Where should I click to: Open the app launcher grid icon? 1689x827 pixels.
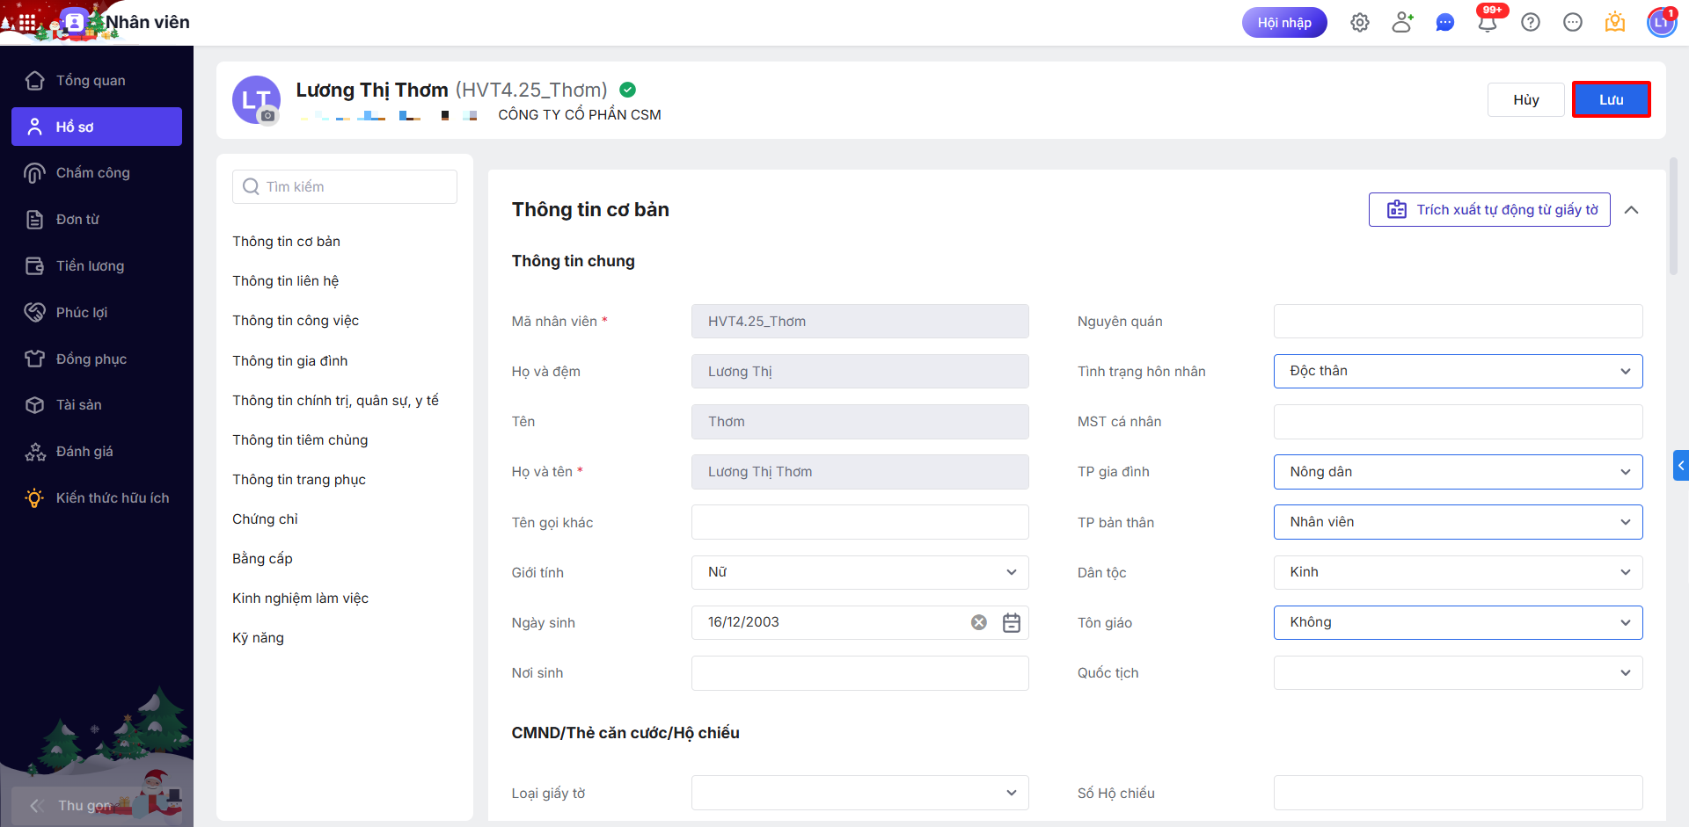click(27, 23)
